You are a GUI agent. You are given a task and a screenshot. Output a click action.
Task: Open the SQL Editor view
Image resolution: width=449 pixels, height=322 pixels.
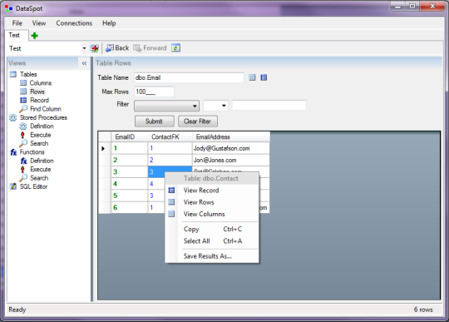click(x=33, y=186)
